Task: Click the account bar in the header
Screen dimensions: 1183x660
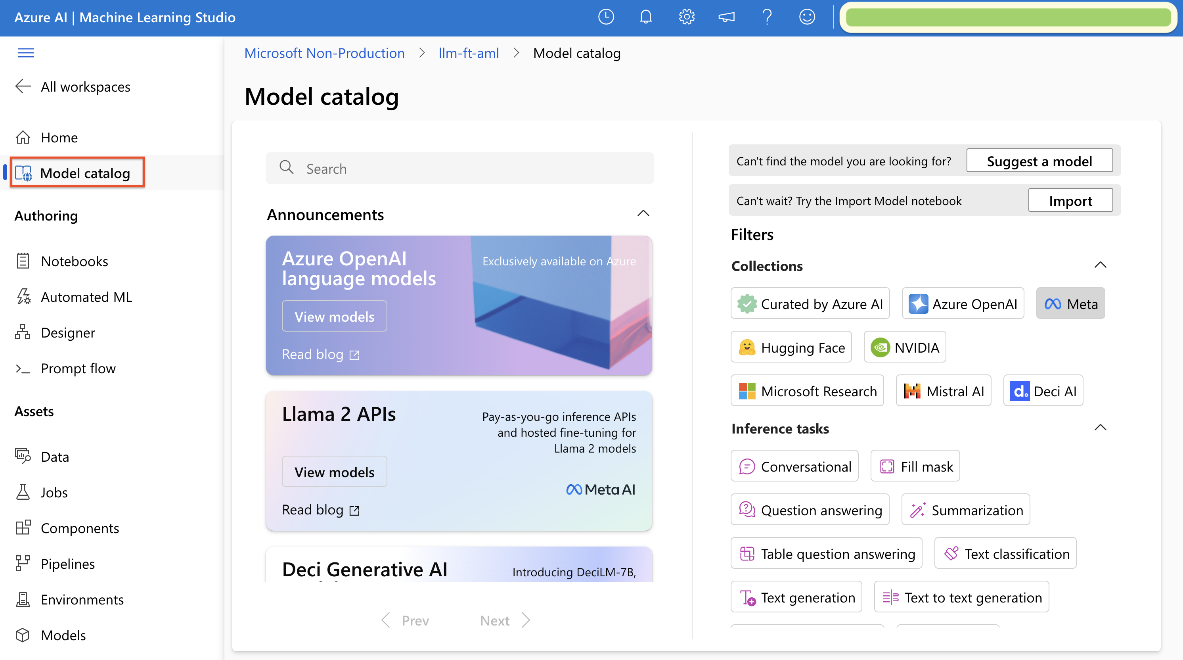Action: [x=1009, y=17]
